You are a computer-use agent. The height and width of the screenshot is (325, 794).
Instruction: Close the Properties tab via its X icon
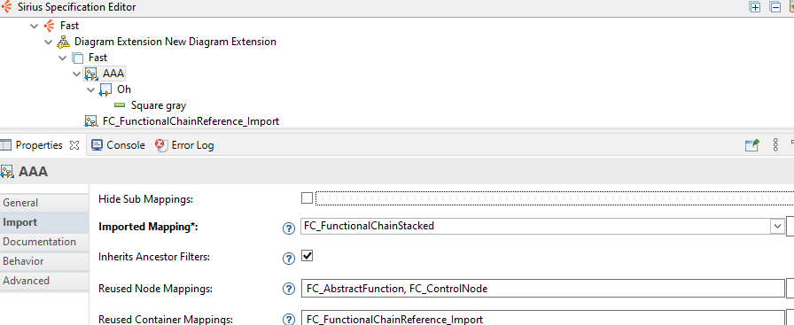[x=74, y=145]
